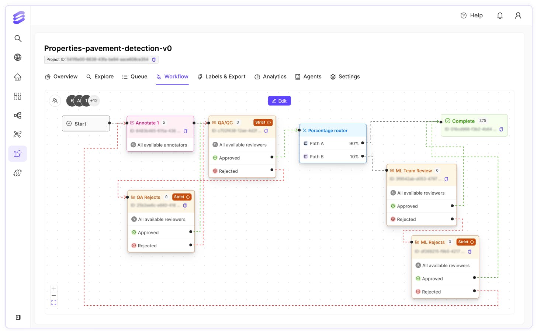Select the QA/QC stage title
The height and width of the screenshot is (333, 537).
pos(225,123)
